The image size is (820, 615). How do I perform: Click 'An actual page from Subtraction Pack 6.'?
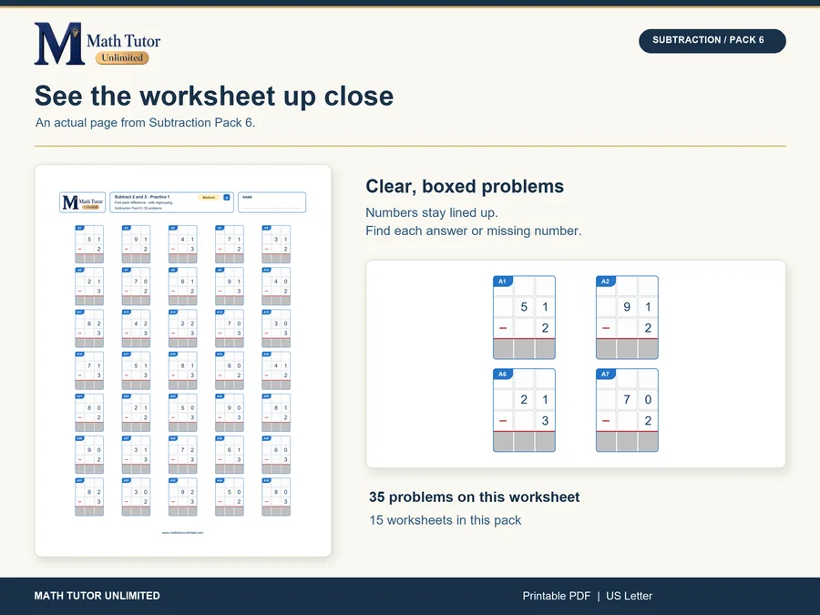(146, 122)
